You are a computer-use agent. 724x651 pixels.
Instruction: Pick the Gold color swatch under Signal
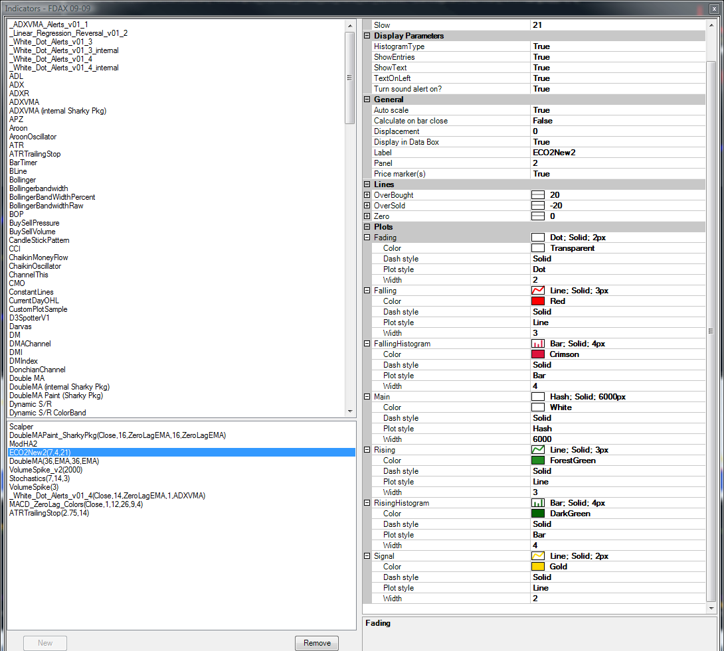[537, 567]
